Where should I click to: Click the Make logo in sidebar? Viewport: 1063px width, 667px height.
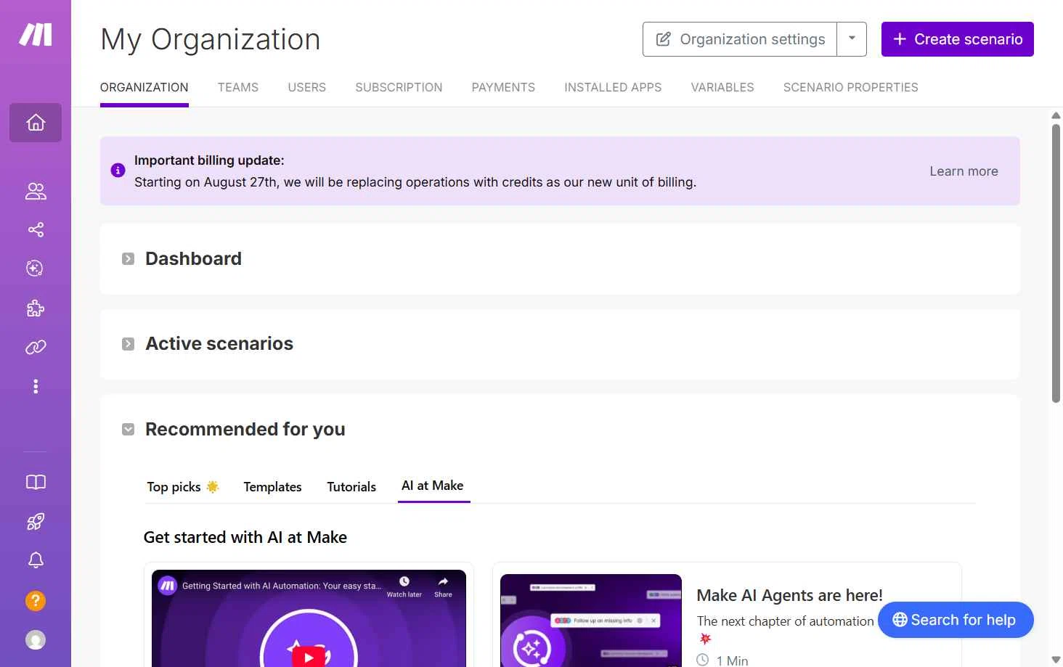(36, 34)
